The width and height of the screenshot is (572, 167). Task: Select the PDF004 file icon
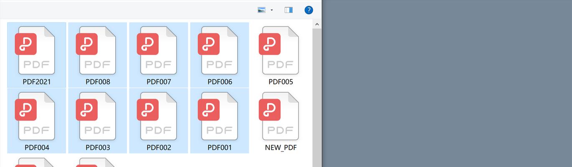35,116
